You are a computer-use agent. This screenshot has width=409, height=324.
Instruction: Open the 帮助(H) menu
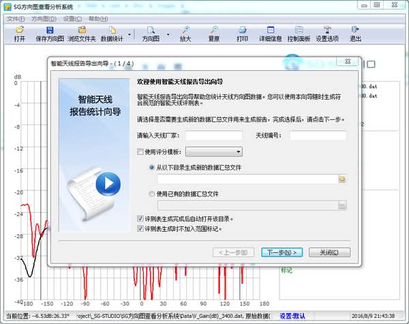[x=98, y=19]
